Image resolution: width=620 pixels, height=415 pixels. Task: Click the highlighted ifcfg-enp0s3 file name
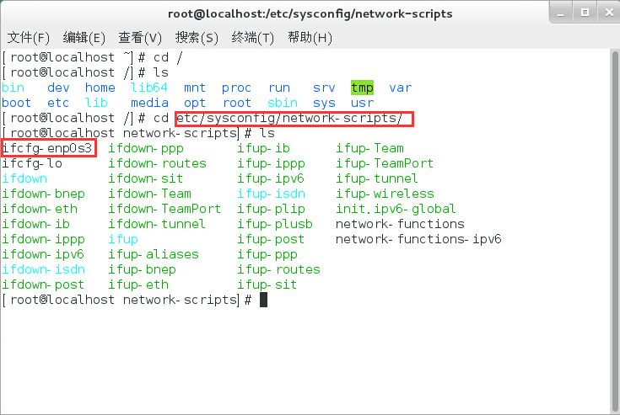pyautogui.click(x=47, y=148)
